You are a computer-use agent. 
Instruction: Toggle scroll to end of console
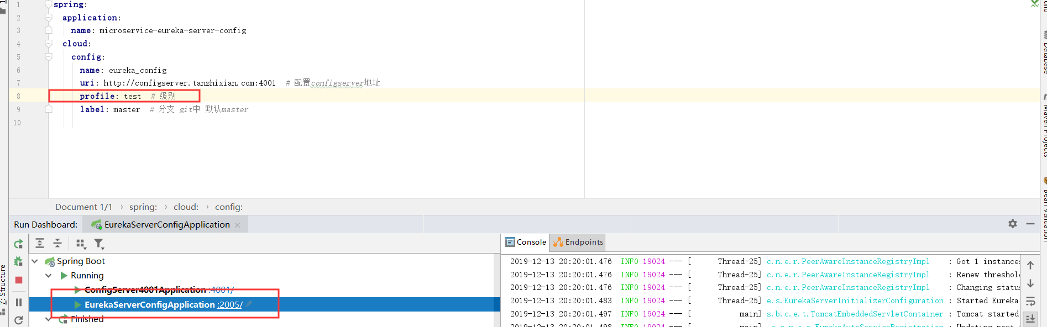(x=1030, y=319)
